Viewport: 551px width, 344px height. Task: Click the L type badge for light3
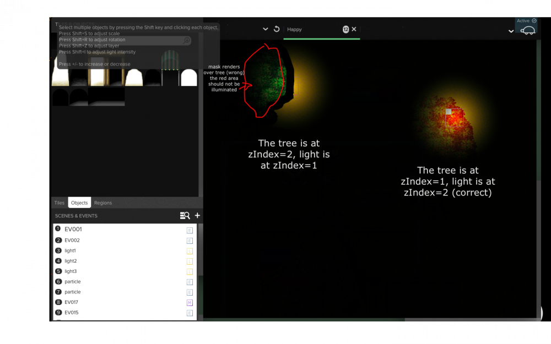(190, 272)
